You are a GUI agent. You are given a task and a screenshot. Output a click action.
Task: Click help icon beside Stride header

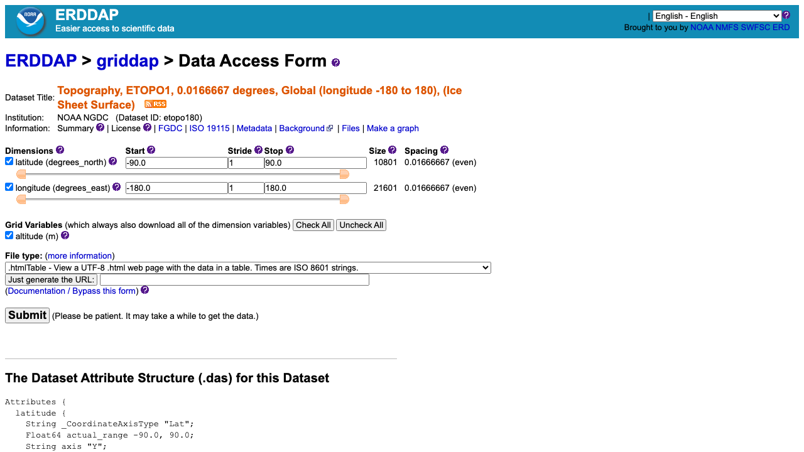[x=258, y=150]
